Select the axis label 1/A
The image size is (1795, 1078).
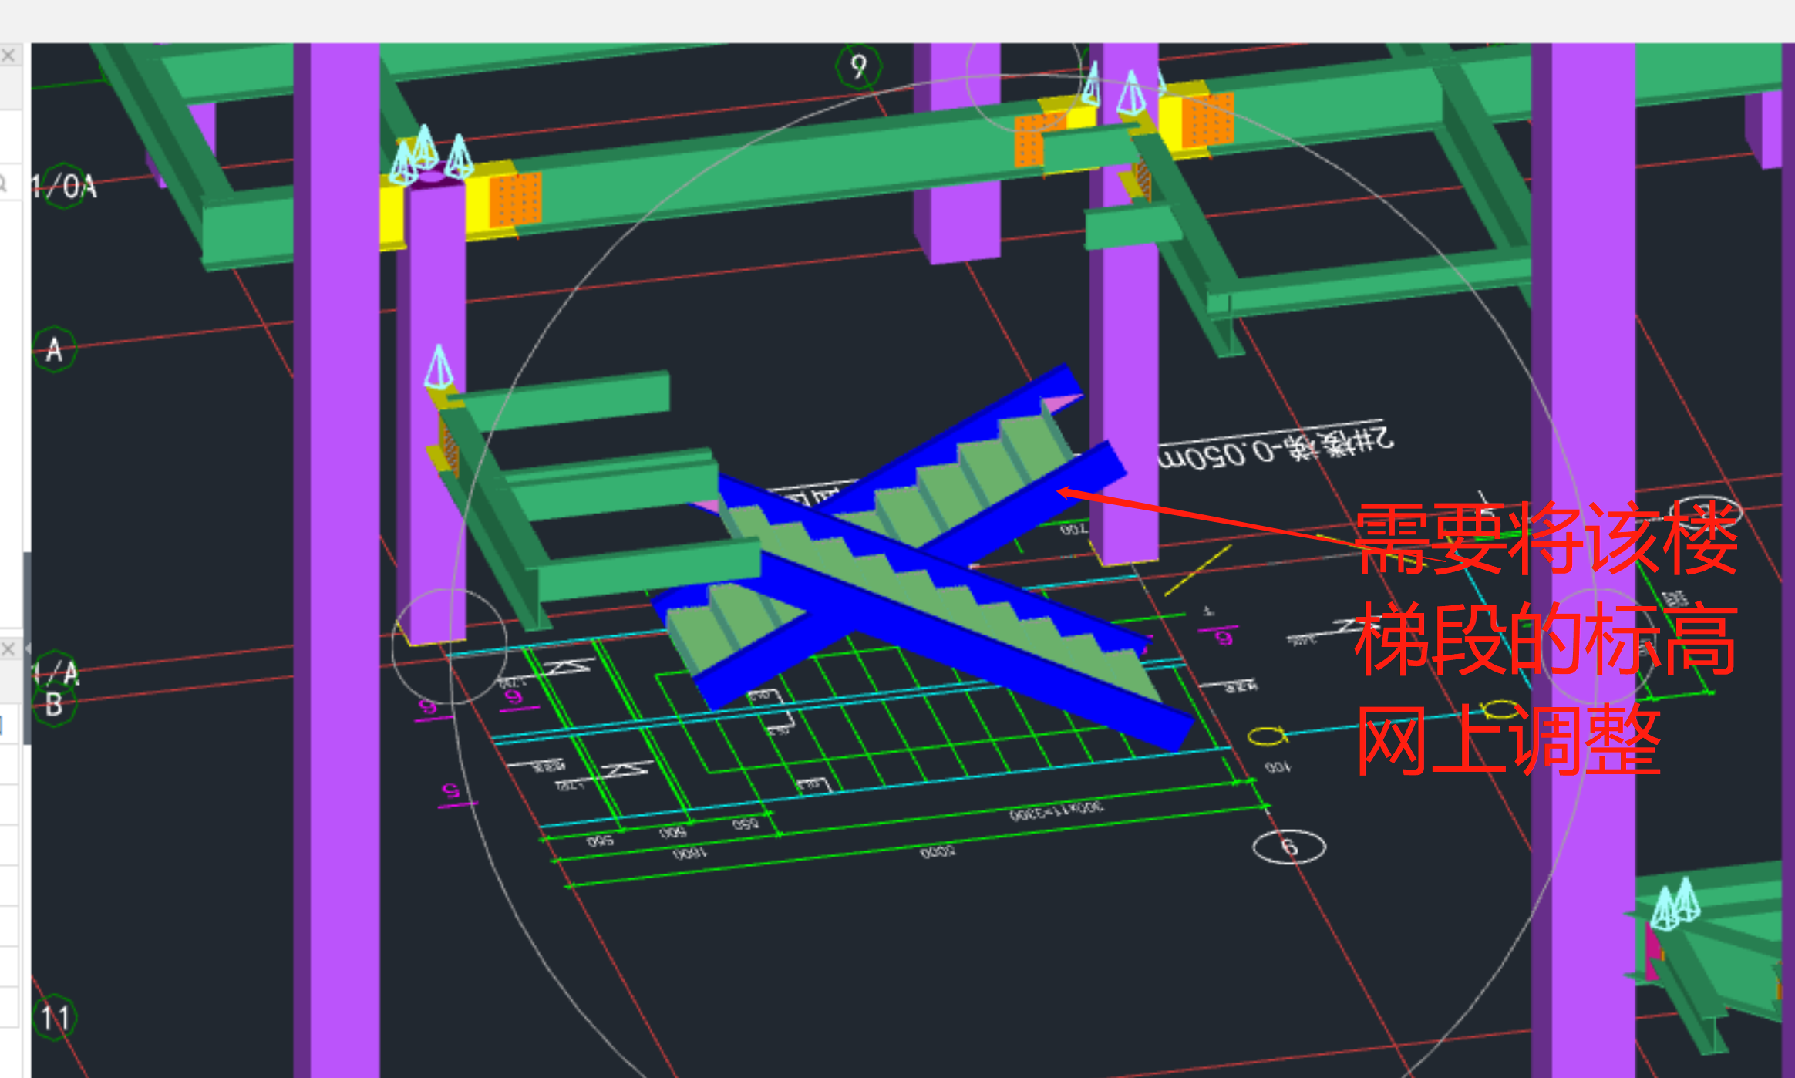[x=56, y=672]
